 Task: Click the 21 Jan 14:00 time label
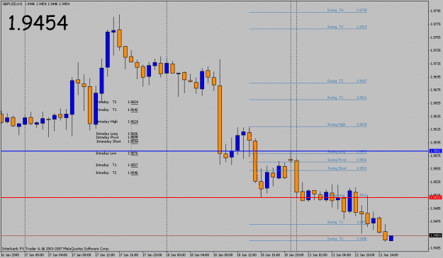tap(388, 255)
